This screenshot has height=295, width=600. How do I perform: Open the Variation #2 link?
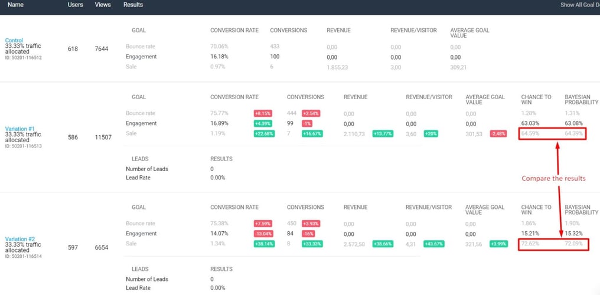click(20, 239)
